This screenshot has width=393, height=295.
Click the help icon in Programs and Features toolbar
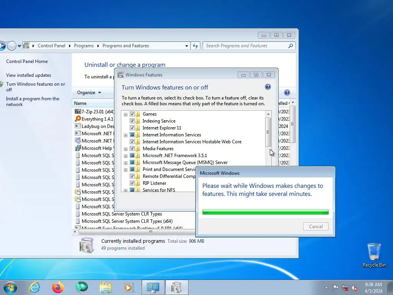pyautogui.click(x=287, y=93)
